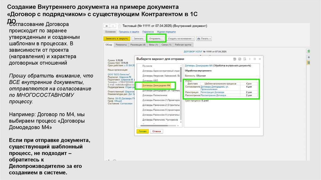Click the preview icon in dialog header
Viewport: 321px width, 180px height.
point(245,59)
